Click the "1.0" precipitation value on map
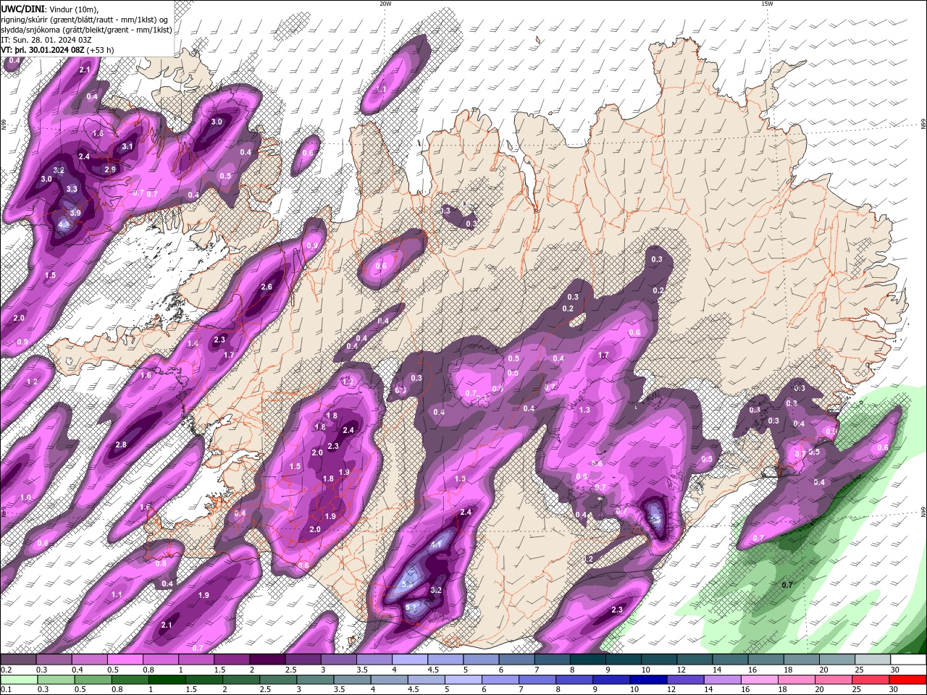This screenshot has width=927, height=695. pyautogui.click(x=26, y=498)
